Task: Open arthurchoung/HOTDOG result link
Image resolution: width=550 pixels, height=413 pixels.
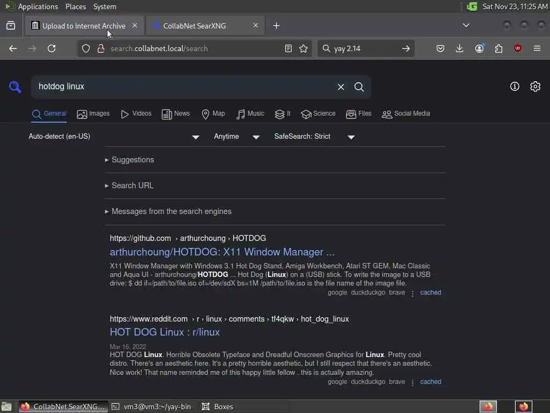Action: coord(222,252)
